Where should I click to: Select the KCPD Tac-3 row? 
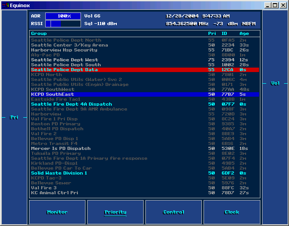(x=145, y=178)
